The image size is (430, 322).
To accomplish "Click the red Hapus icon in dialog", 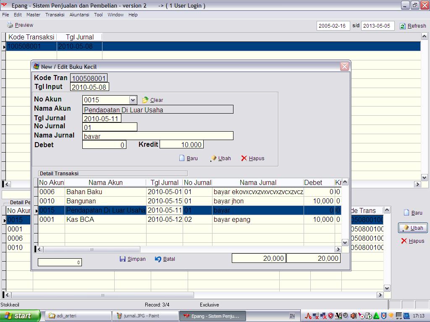I will click(244, 158).
